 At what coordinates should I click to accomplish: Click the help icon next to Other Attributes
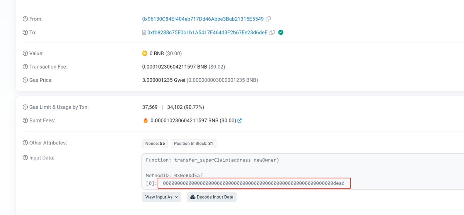[x=26, y=143]
